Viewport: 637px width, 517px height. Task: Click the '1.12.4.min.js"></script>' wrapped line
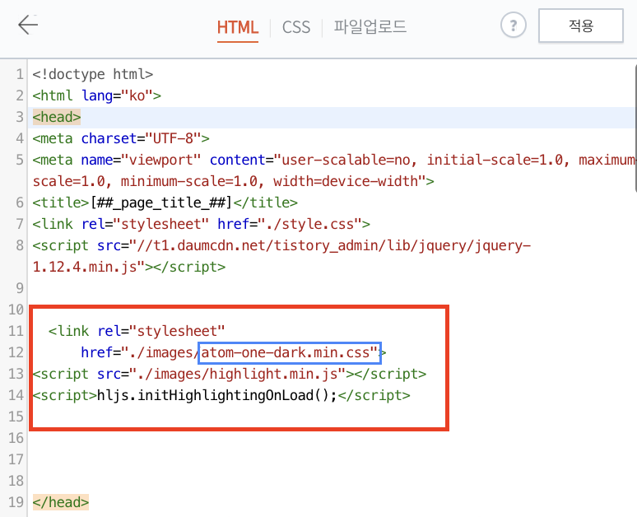[x=128, y=267]
